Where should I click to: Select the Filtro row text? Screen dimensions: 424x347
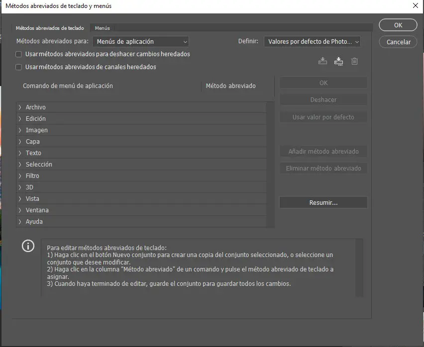pyautogui.click(x=32, y=176)
